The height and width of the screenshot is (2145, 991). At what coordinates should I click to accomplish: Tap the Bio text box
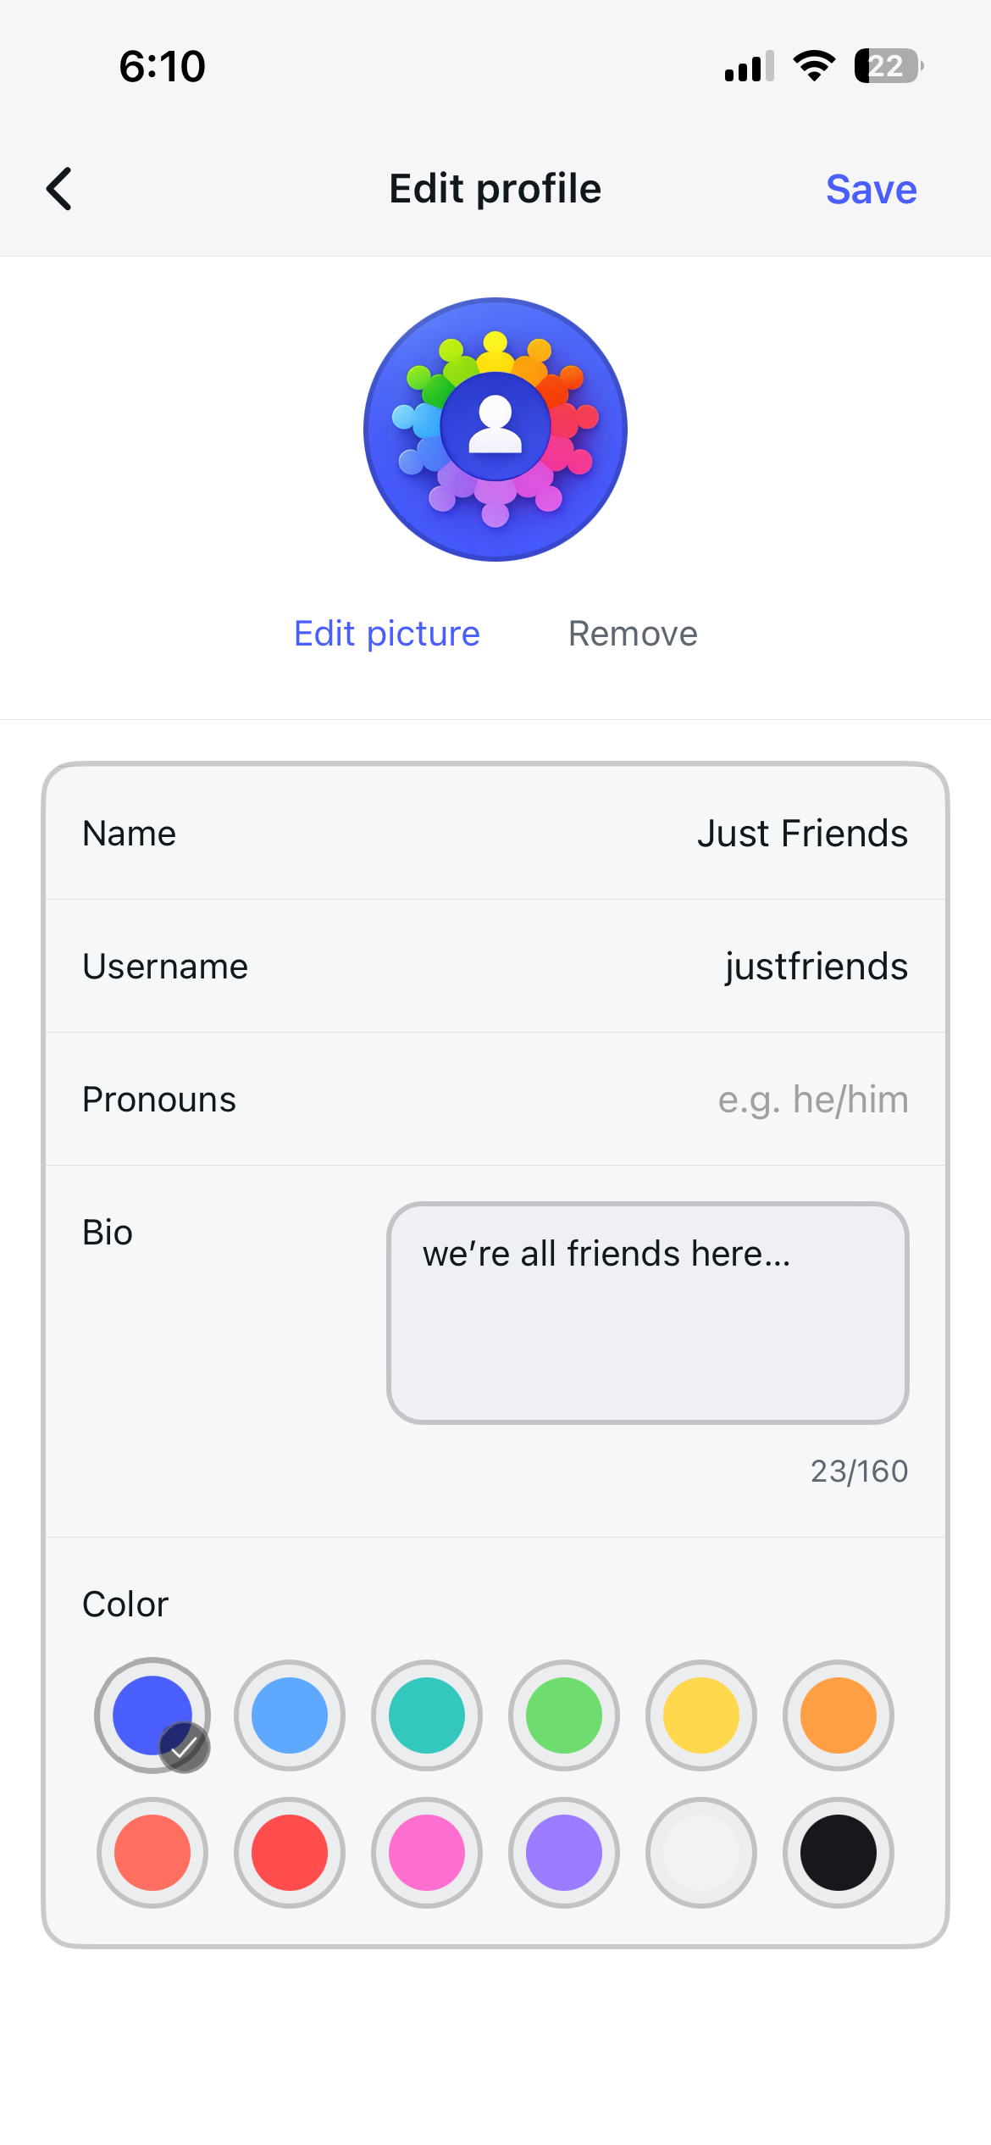point(647,1312)
